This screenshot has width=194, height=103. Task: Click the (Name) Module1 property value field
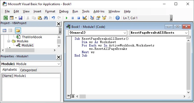[37, 76]
